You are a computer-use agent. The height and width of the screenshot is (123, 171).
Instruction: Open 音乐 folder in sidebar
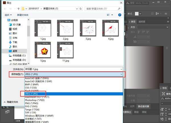[13, 47]
